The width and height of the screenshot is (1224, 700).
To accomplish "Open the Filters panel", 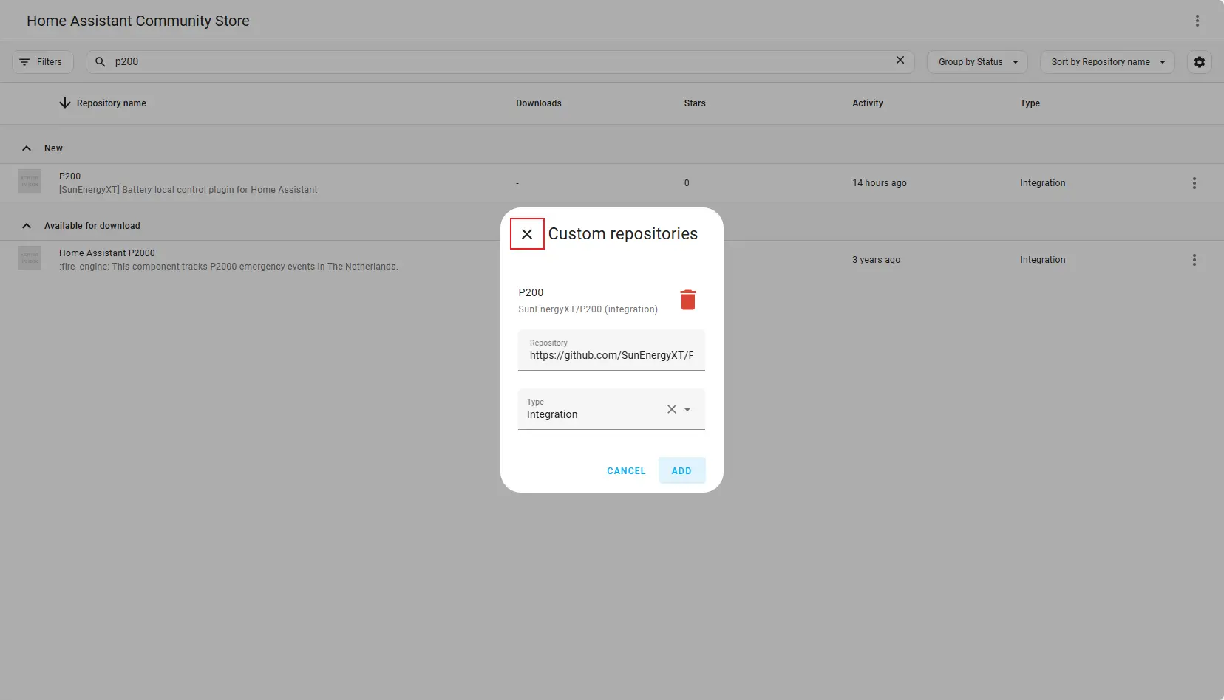I will (42, 62).
